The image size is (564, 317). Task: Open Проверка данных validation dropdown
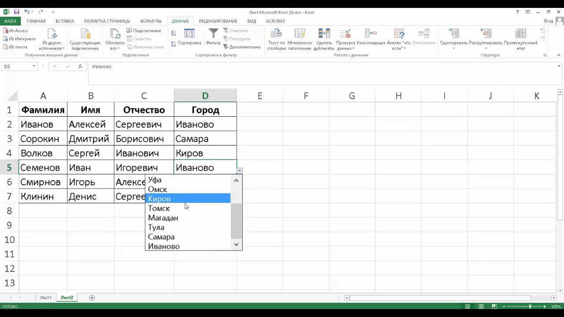tap(345, 40)
